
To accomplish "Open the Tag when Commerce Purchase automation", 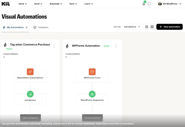I will click(30, 44).
